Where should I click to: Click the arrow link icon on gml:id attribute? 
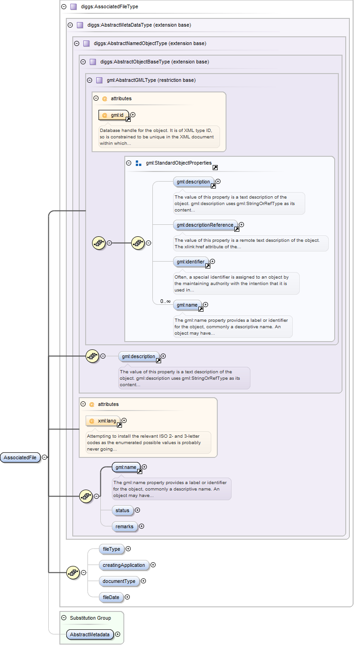[128, 119]
